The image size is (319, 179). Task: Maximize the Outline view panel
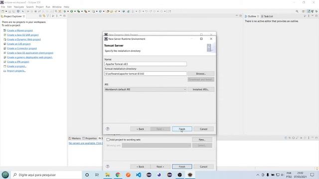(317, 16)
